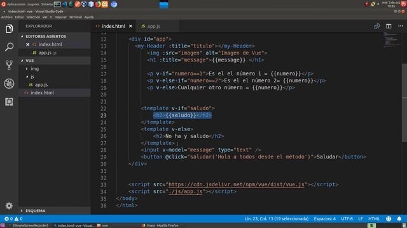Open the Depurar menu
The height and width of the screenshot is (228, 407).
pos(60,17)
